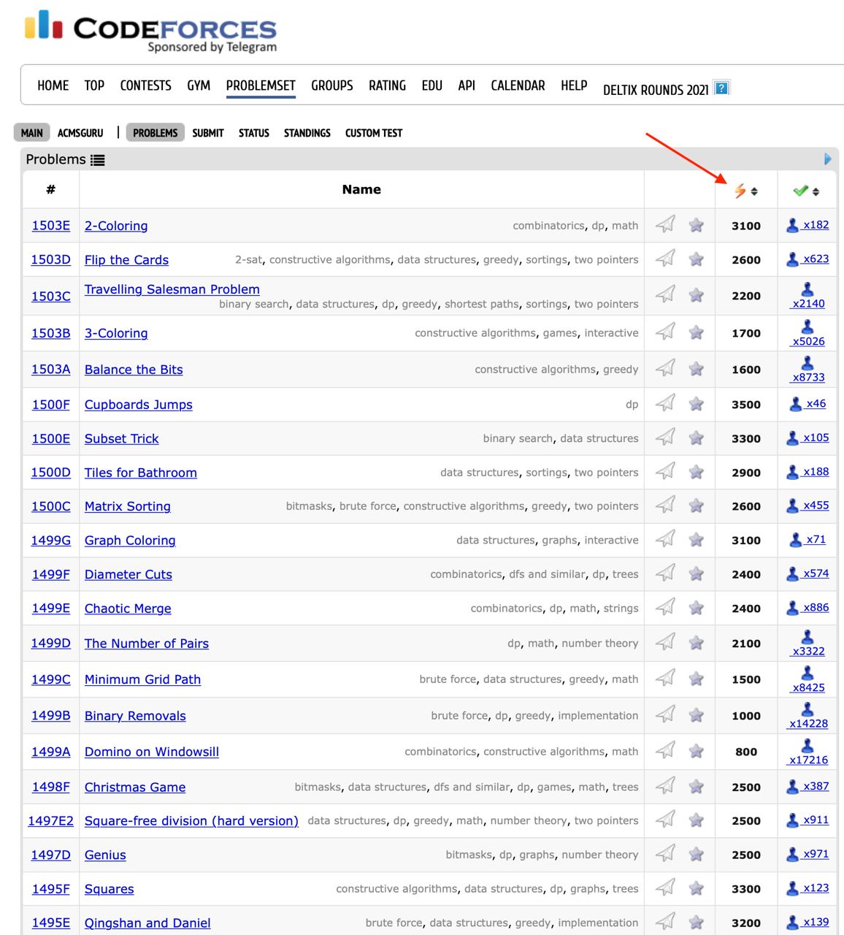Switch to the ACMSGURU tab

(x=80, y=133)
